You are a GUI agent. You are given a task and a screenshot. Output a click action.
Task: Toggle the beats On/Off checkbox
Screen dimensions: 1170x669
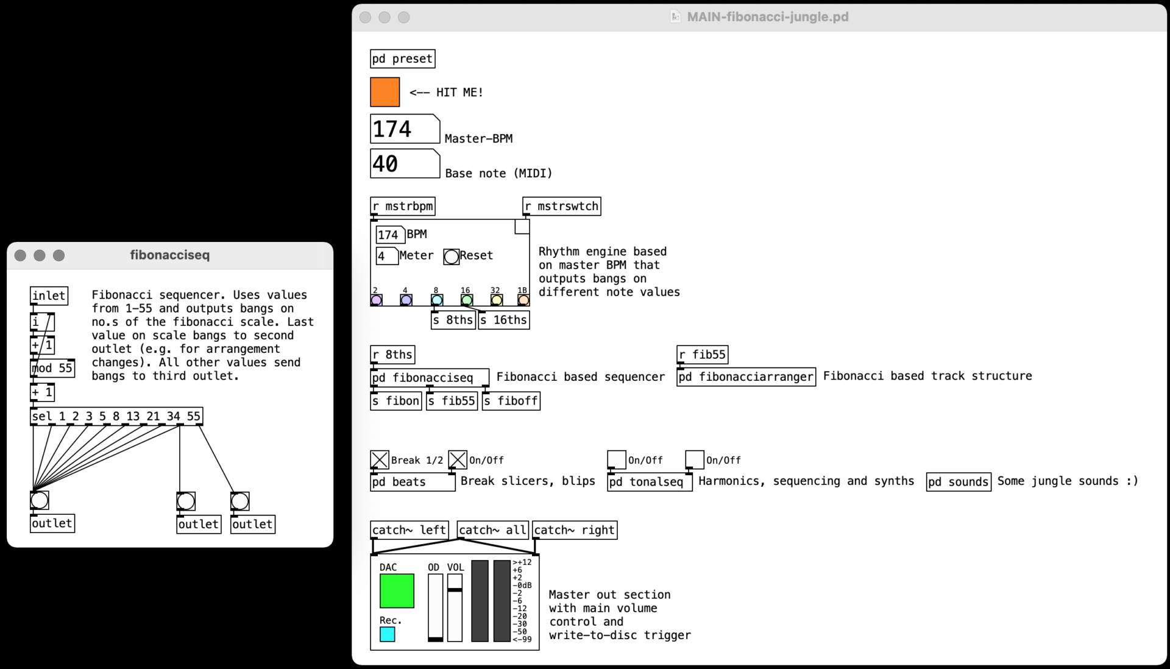(x=458, y=460)
